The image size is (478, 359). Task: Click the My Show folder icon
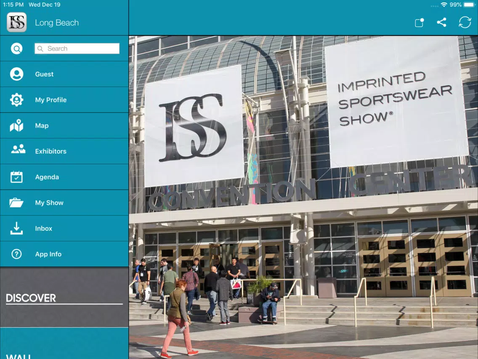tap(16, 202)
